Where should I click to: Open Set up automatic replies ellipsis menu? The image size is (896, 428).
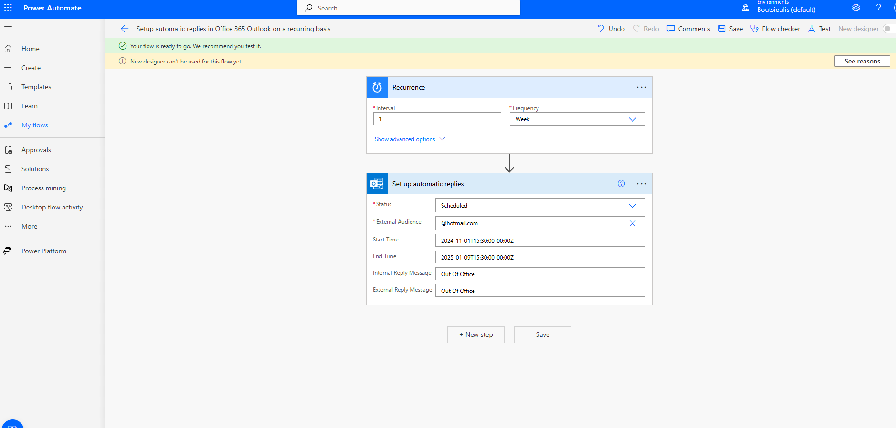[642, 184]
